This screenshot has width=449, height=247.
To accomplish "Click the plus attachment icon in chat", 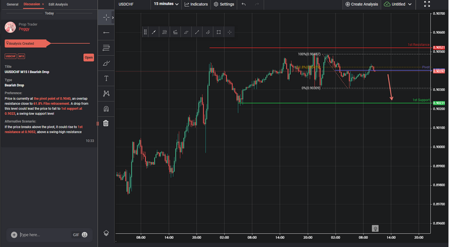I will coord(14,235).
